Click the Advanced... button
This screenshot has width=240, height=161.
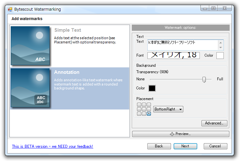point(214,123)
